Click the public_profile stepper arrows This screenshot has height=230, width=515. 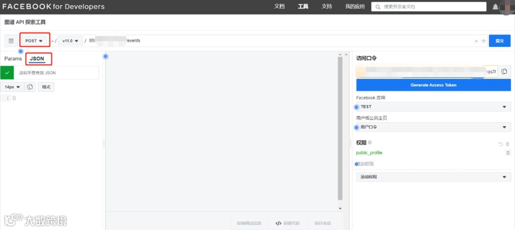coord(508,153)
